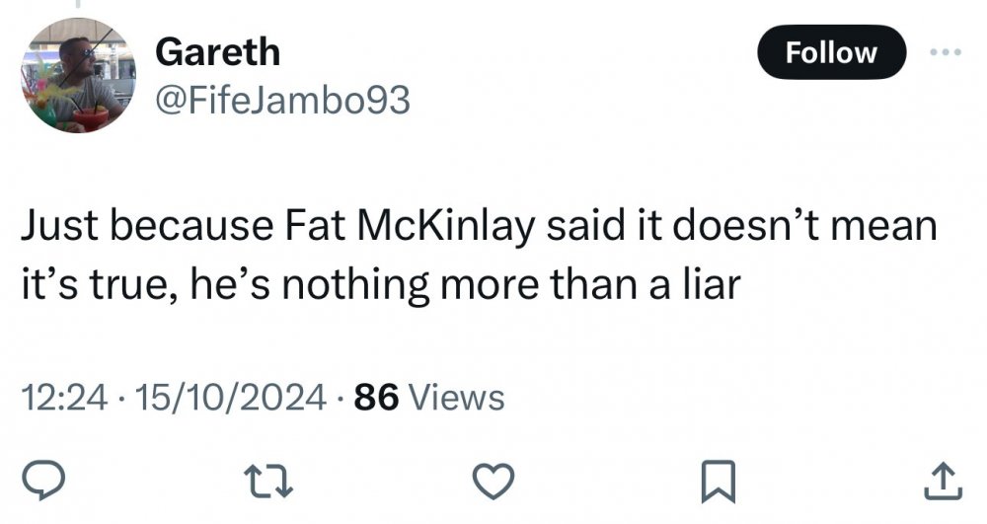This screenshot has width=987, height=524.
Task: Tap the share upload-arrow icon
Action: [x=943, y=482]
